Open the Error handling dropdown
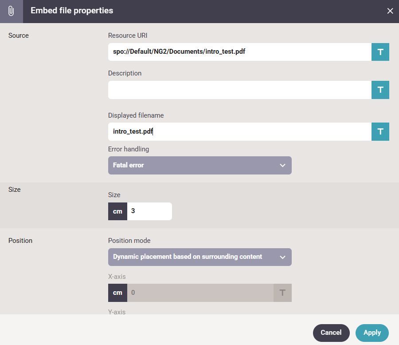The height and width of the screenshot is (345, 399). pyautogui.click(x=199, y=165)
